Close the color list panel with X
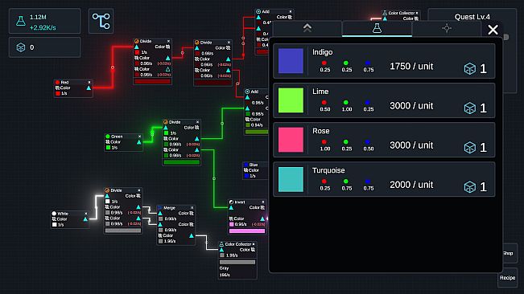Image resolution: width=524 pixels, height=294 pixels. point(493,30)
